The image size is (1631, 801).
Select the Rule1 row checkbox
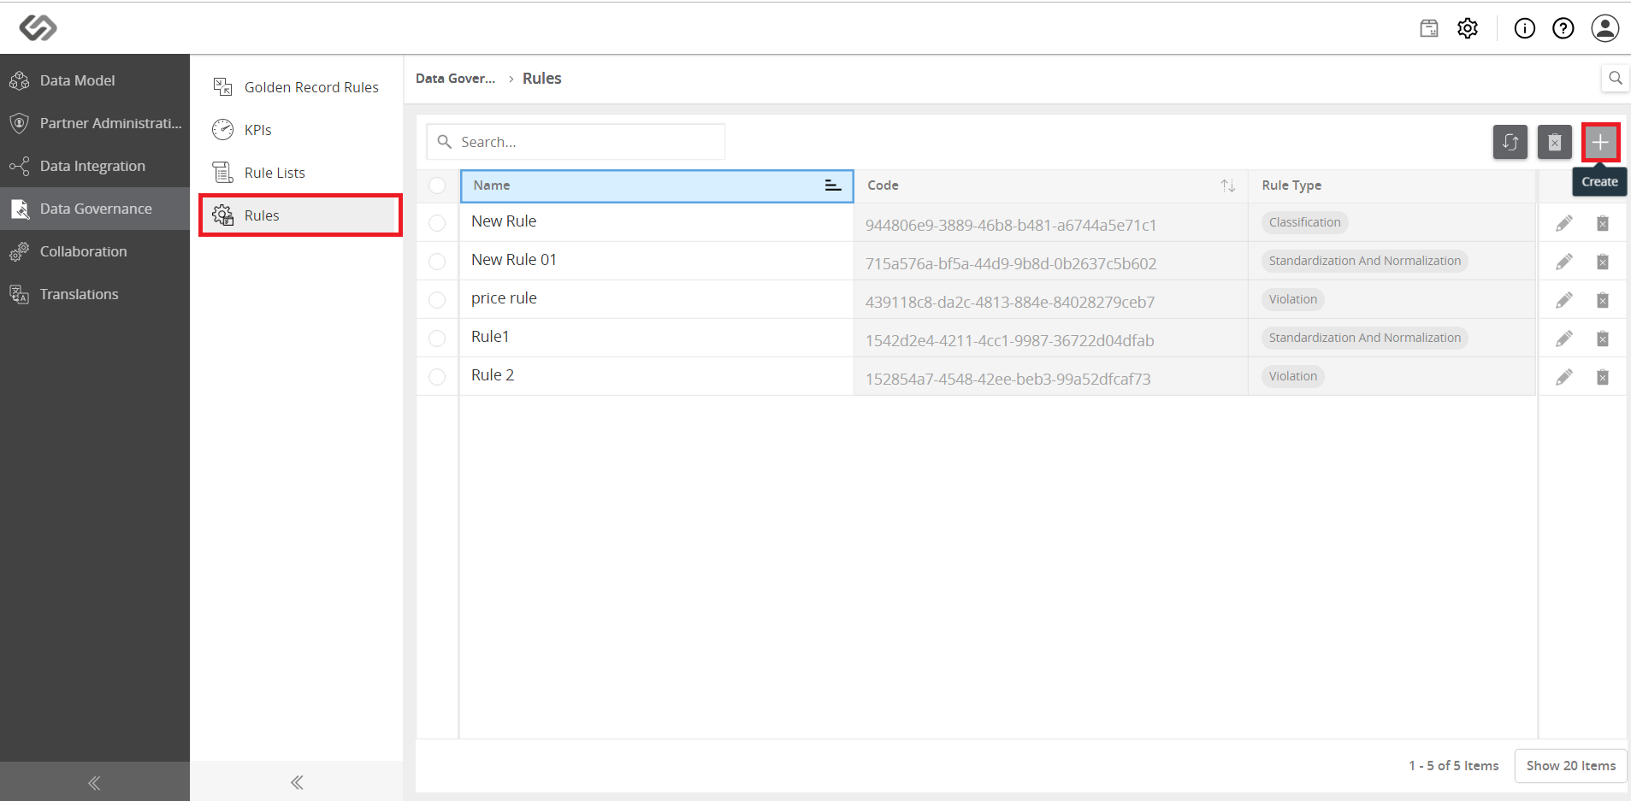tap(437, 339)
